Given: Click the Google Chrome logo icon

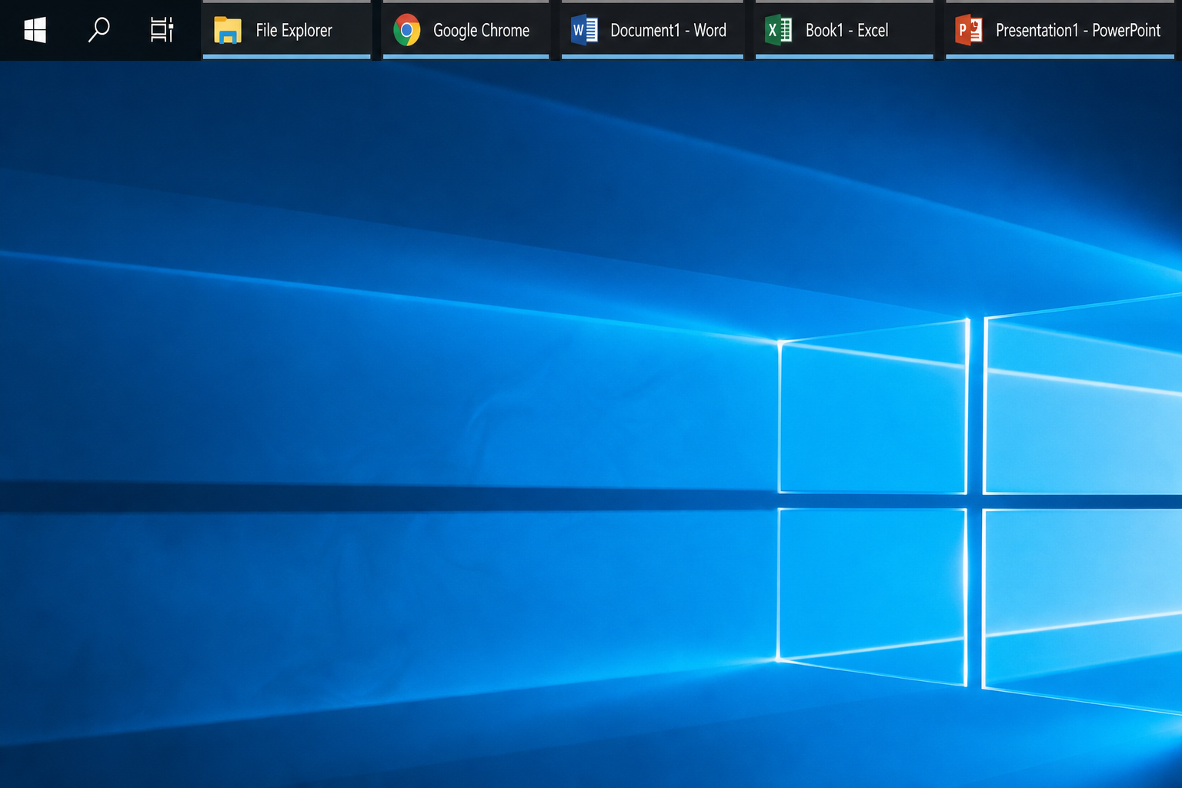Looking at the screenshot, I should click(x=407, y=30).
